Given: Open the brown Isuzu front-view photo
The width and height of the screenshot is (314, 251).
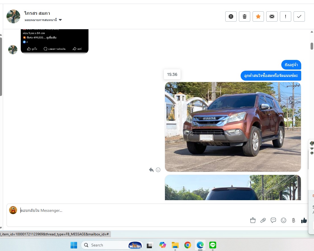Looking at the screenshot, I should [233, 127].
